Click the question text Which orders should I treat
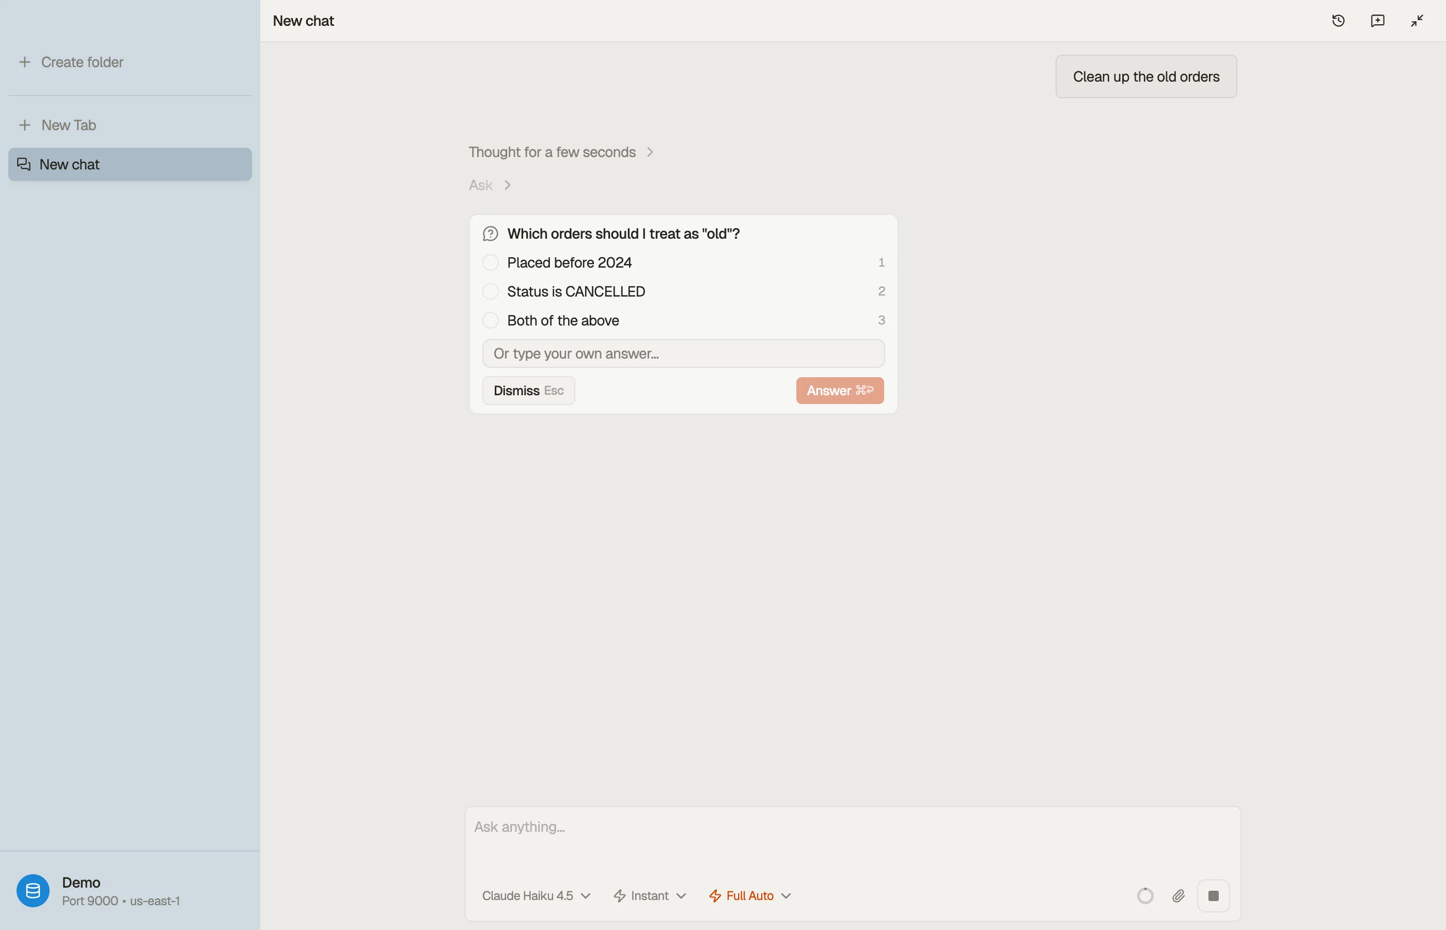Screen dimensions: 1446x930 (623, 234)
